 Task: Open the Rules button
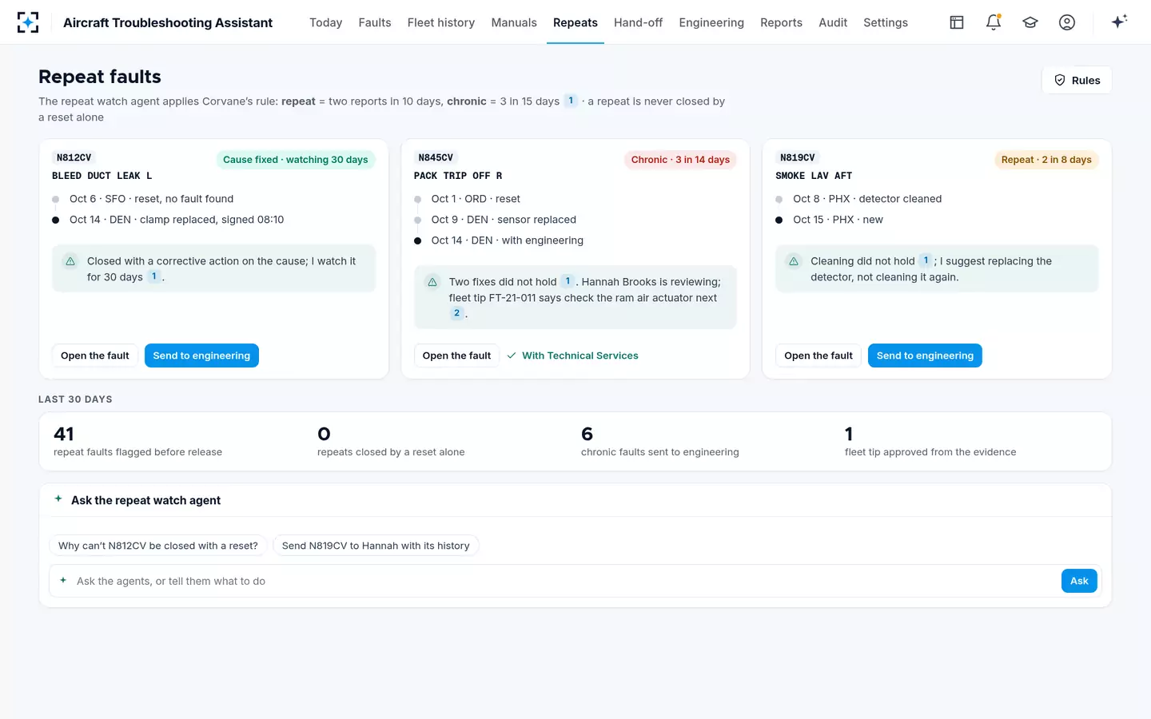click(x=1077, y=80)
